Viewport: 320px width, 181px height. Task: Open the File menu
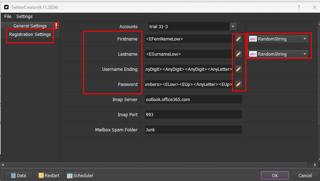coord(8,16)
